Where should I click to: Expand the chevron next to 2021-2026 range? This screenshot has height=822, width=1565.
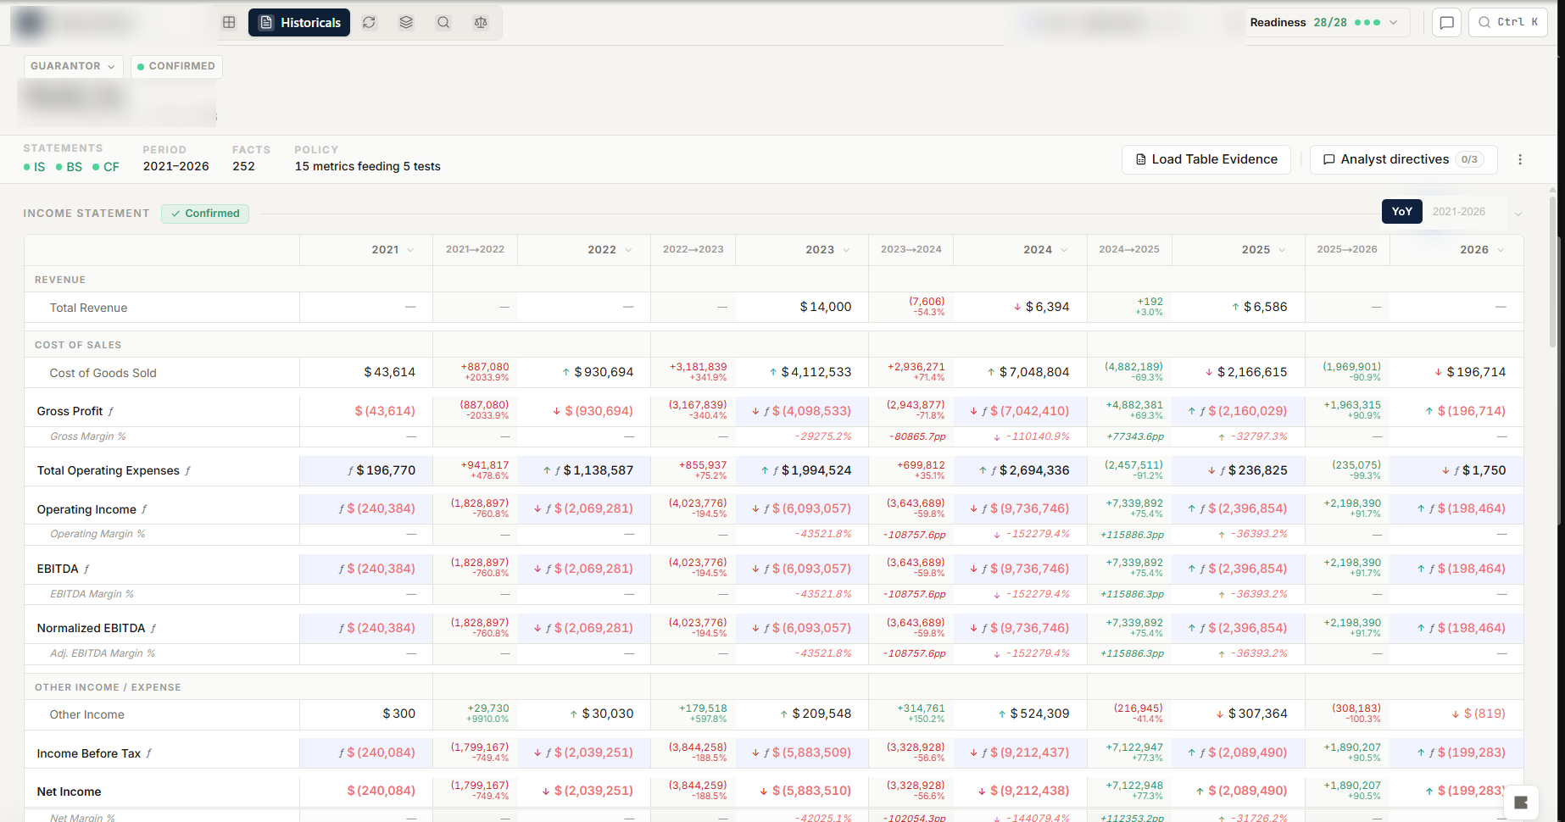click(x=1518, y=214)
